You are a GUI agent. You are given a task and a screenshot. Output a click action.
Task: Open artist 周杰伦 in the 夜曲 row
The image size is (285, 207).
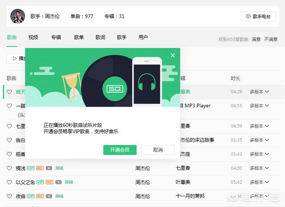click(x=142, y=196)
